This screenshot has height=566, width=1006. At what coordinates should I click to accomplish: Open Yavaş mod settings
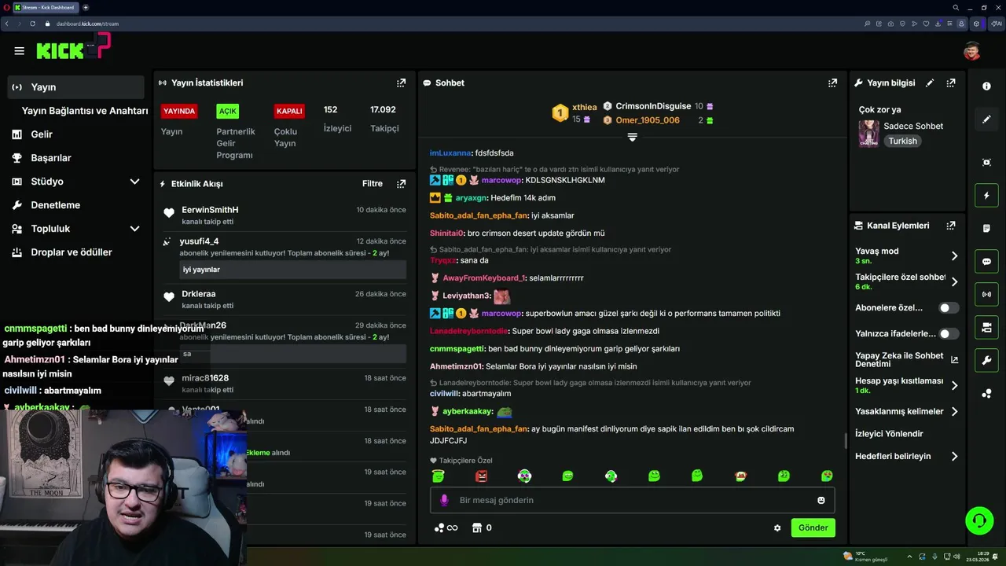[x=907, y=255]
